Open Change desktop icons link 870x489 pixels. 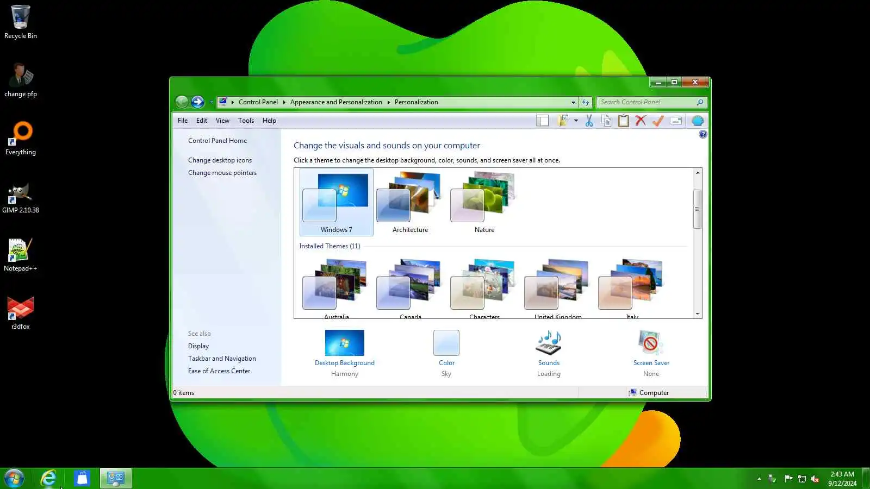tap(220, 160)
